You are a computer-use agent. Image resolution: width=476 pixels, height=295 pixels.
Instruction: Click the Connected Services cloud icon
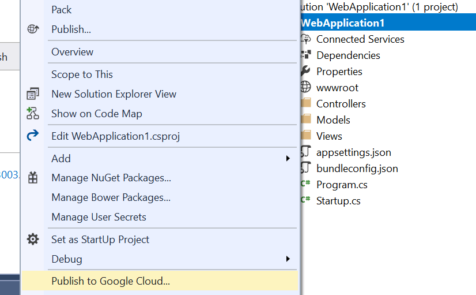pos(305,39)
